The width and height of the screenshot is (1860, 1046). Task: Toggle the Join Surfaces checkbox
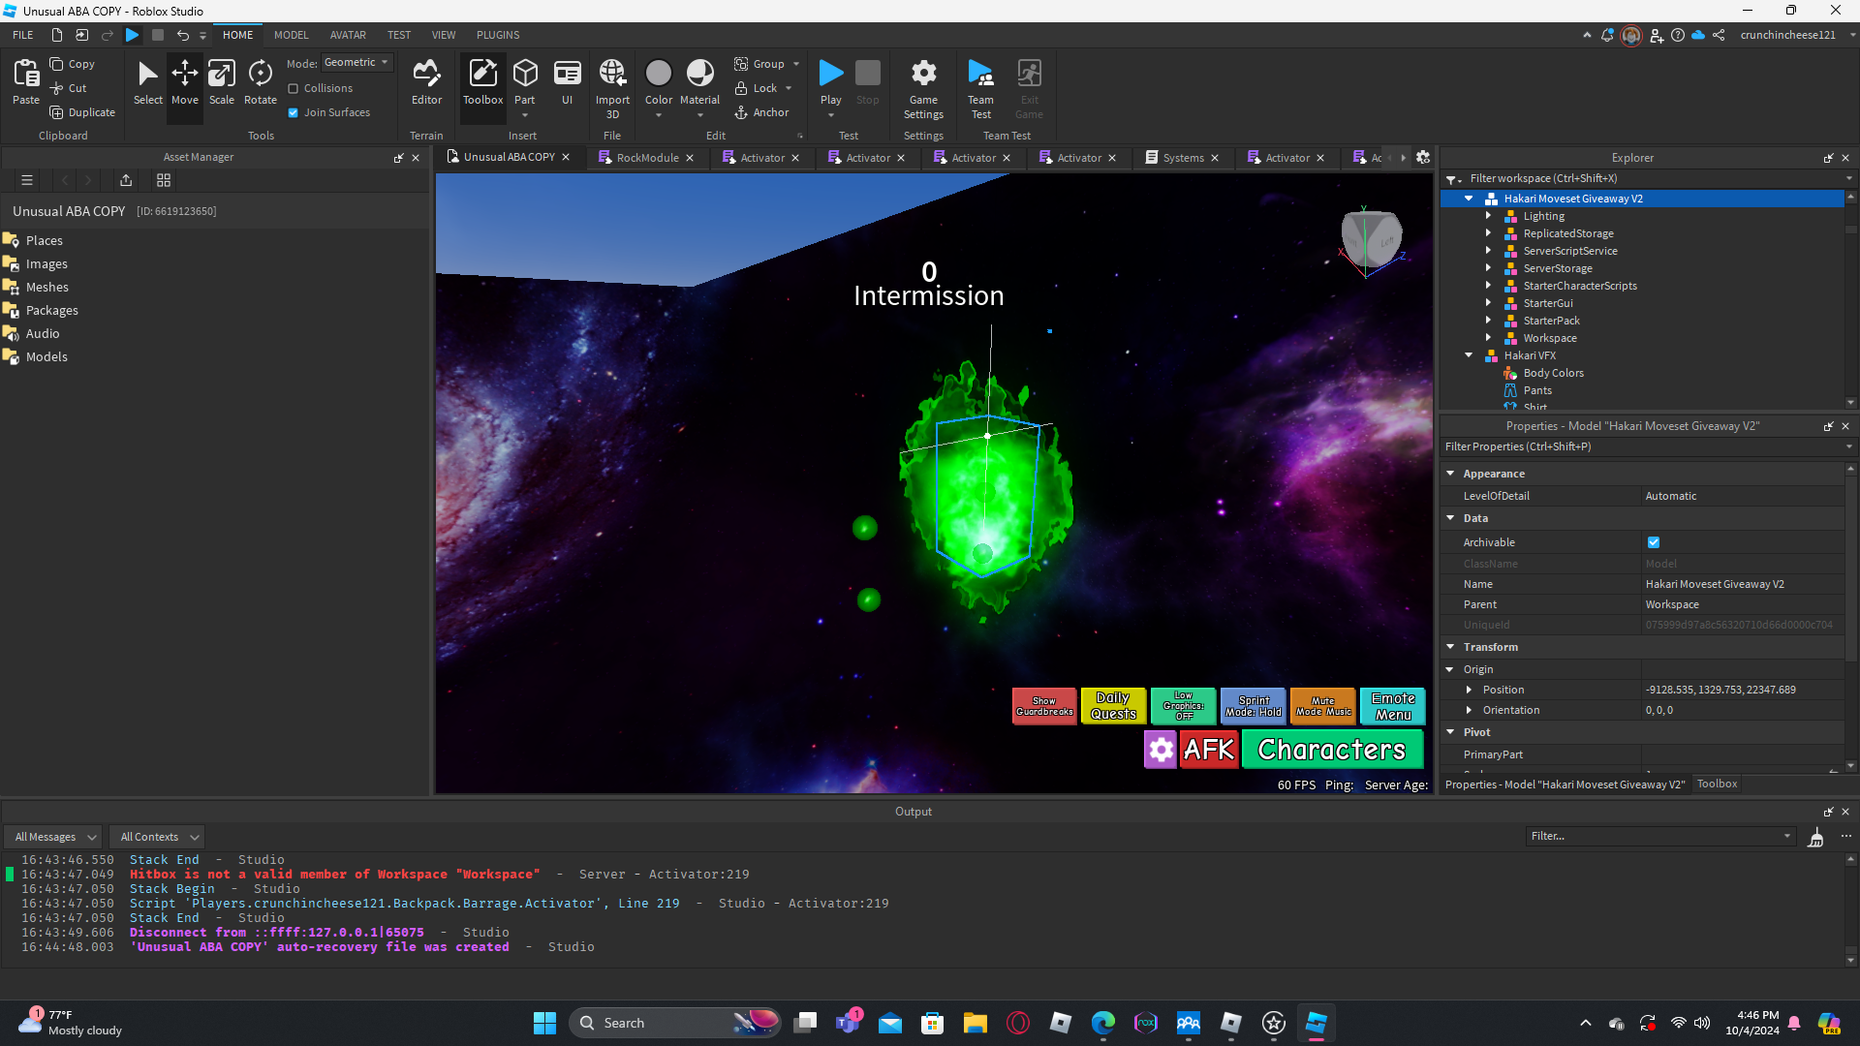point(293,112)
